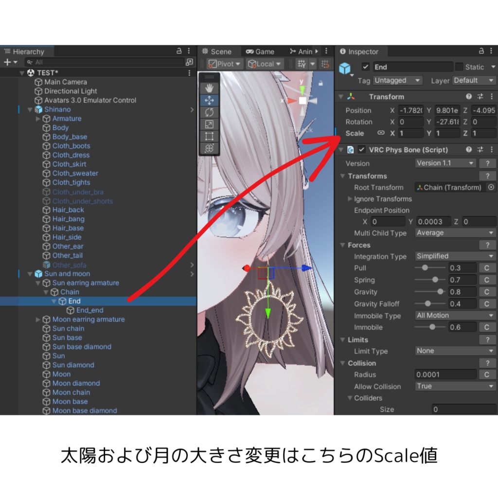Screen dimensions: 498x498
Task: Open the Forces section help button
Action: [x=487, y=245]
